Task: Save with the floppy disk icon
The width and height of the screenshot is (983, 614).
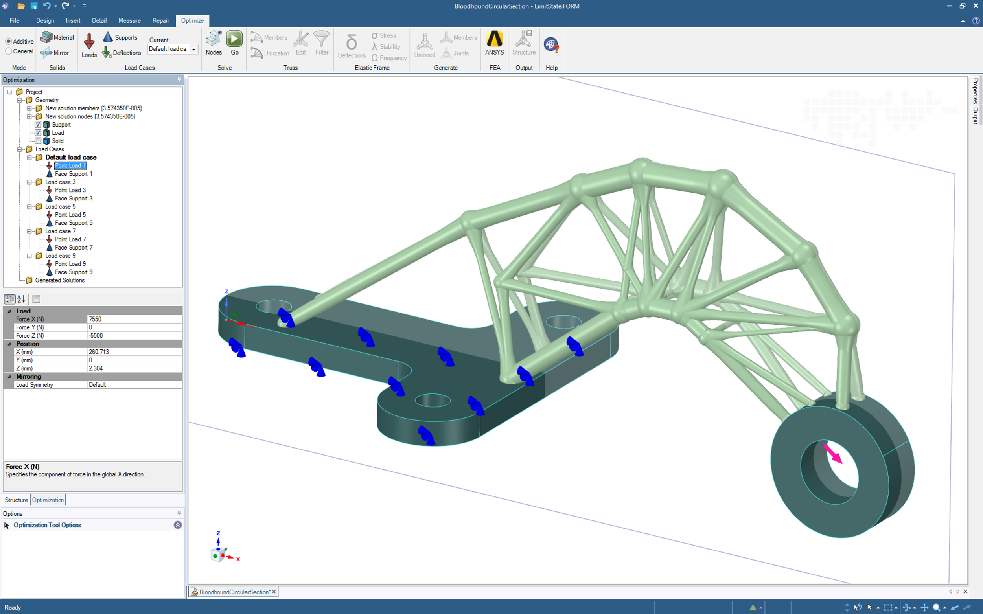Action: [x=34, y=6]
